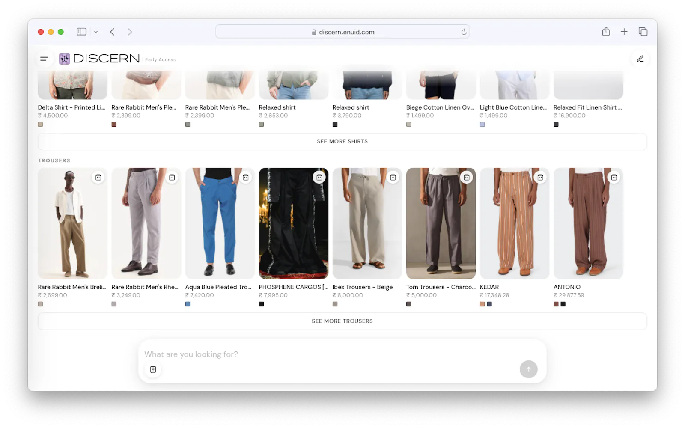Open the Safari share icon
The height and width of the screenshot is (428, 685).
click(606, 31)
